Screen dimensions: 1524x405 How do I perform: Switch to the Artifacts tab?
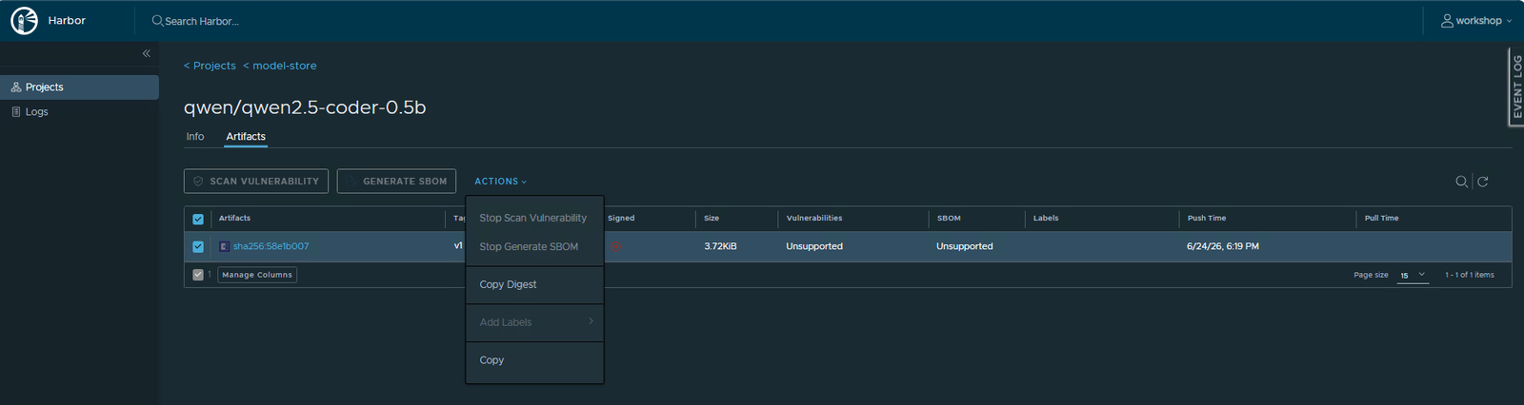[246, 137]
